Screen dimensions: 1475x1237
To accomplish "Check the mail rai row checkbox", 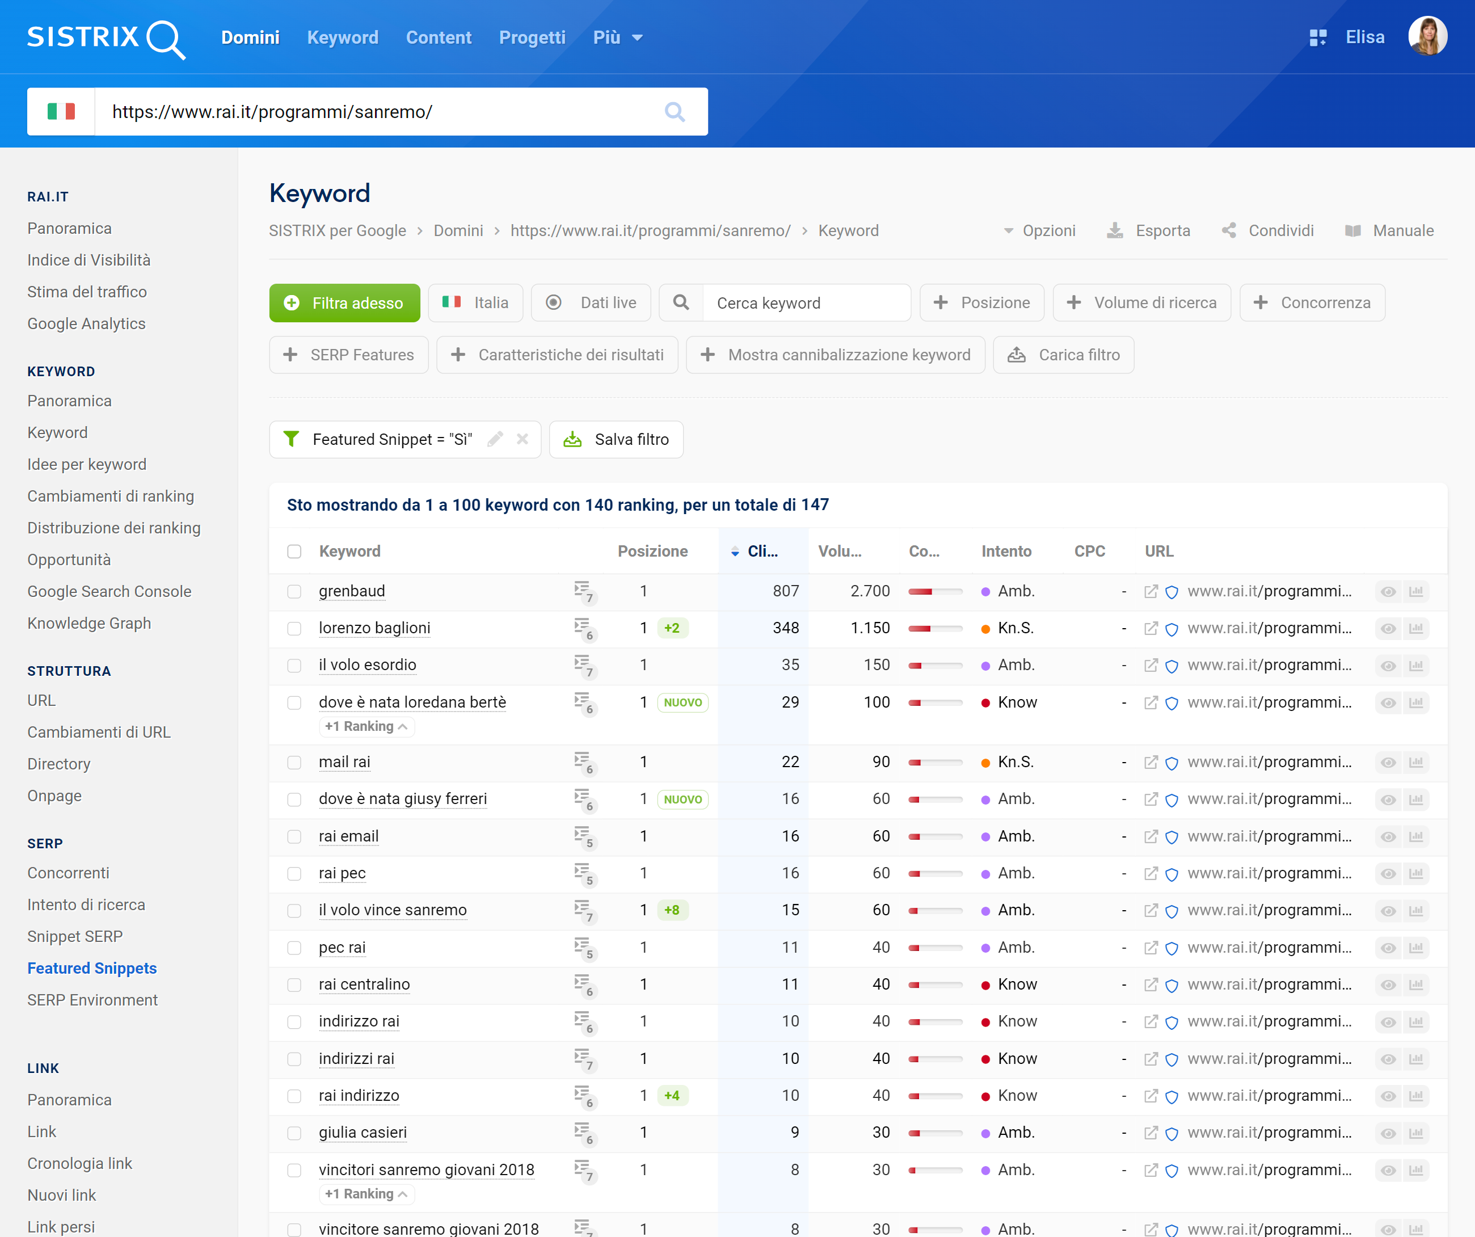I will [294, 762].
